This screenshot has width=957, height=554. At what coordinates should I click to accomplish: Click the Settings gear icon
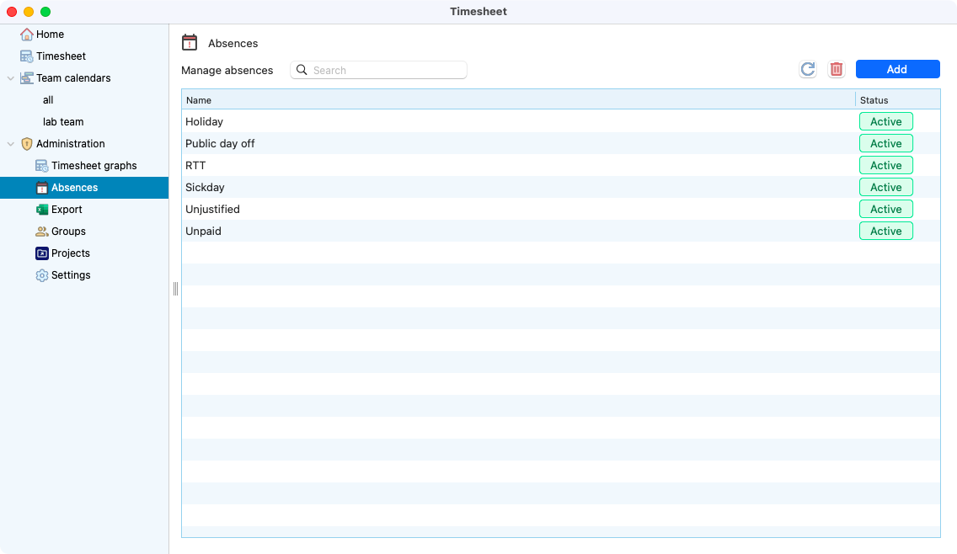tap(41, 275)
